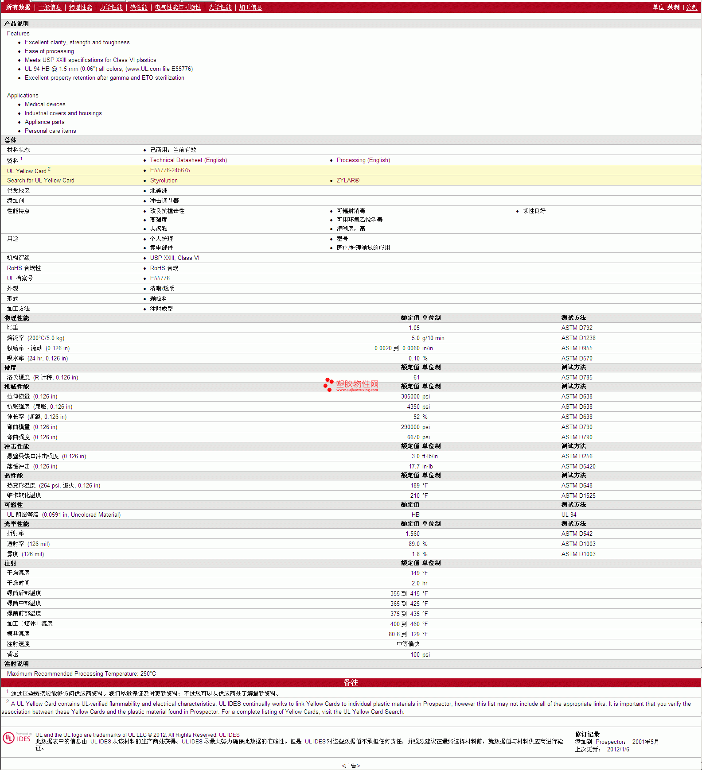Select the 改良抗撞击性 feature
The width and height of the screenshot is (702, 770).
click(167, 211)
